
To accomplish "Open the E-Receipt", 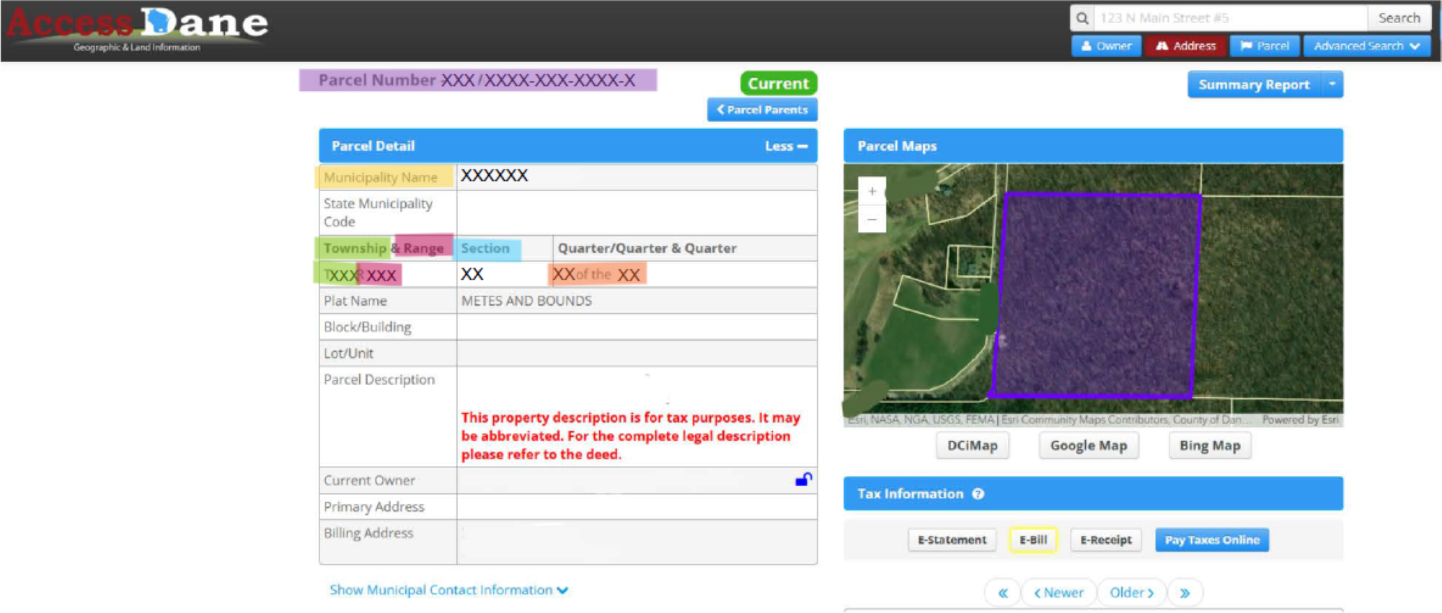I will (x=1105, y=540).
